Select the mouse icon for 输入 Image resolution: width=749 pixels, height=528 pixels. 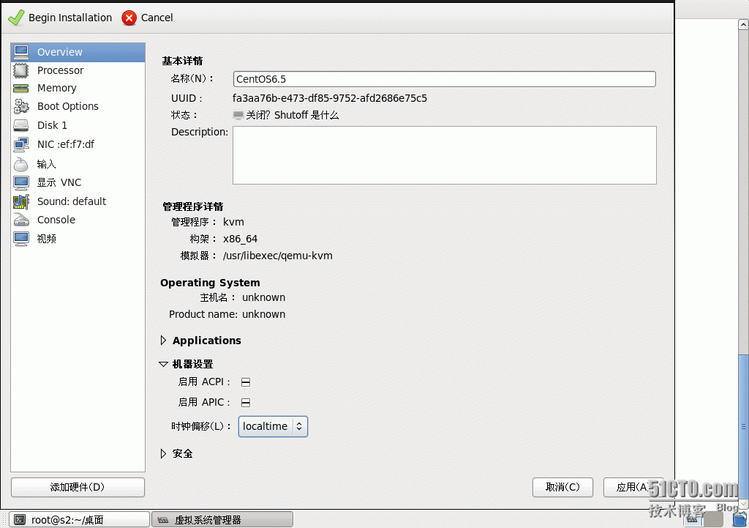coord(21,164)
